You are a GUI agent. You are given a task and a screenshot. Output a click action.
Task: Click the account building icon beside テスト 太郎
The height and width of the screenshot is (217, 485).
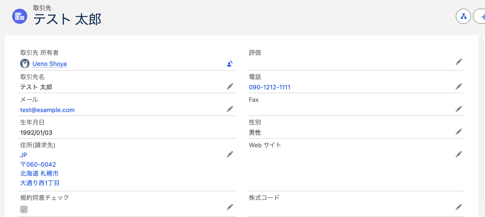tap(20, 16)
